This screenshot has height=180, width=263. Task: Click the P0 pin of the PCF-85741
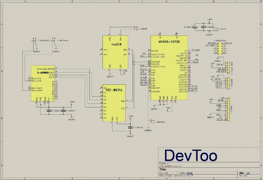tap(105, 118)
